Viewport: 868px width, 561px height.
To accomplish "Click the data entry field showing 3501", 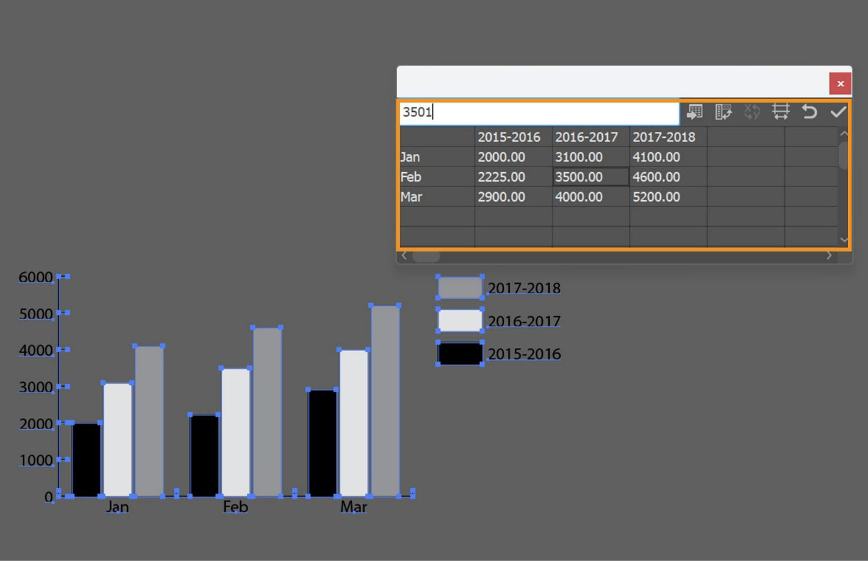I will pos(539,112).
